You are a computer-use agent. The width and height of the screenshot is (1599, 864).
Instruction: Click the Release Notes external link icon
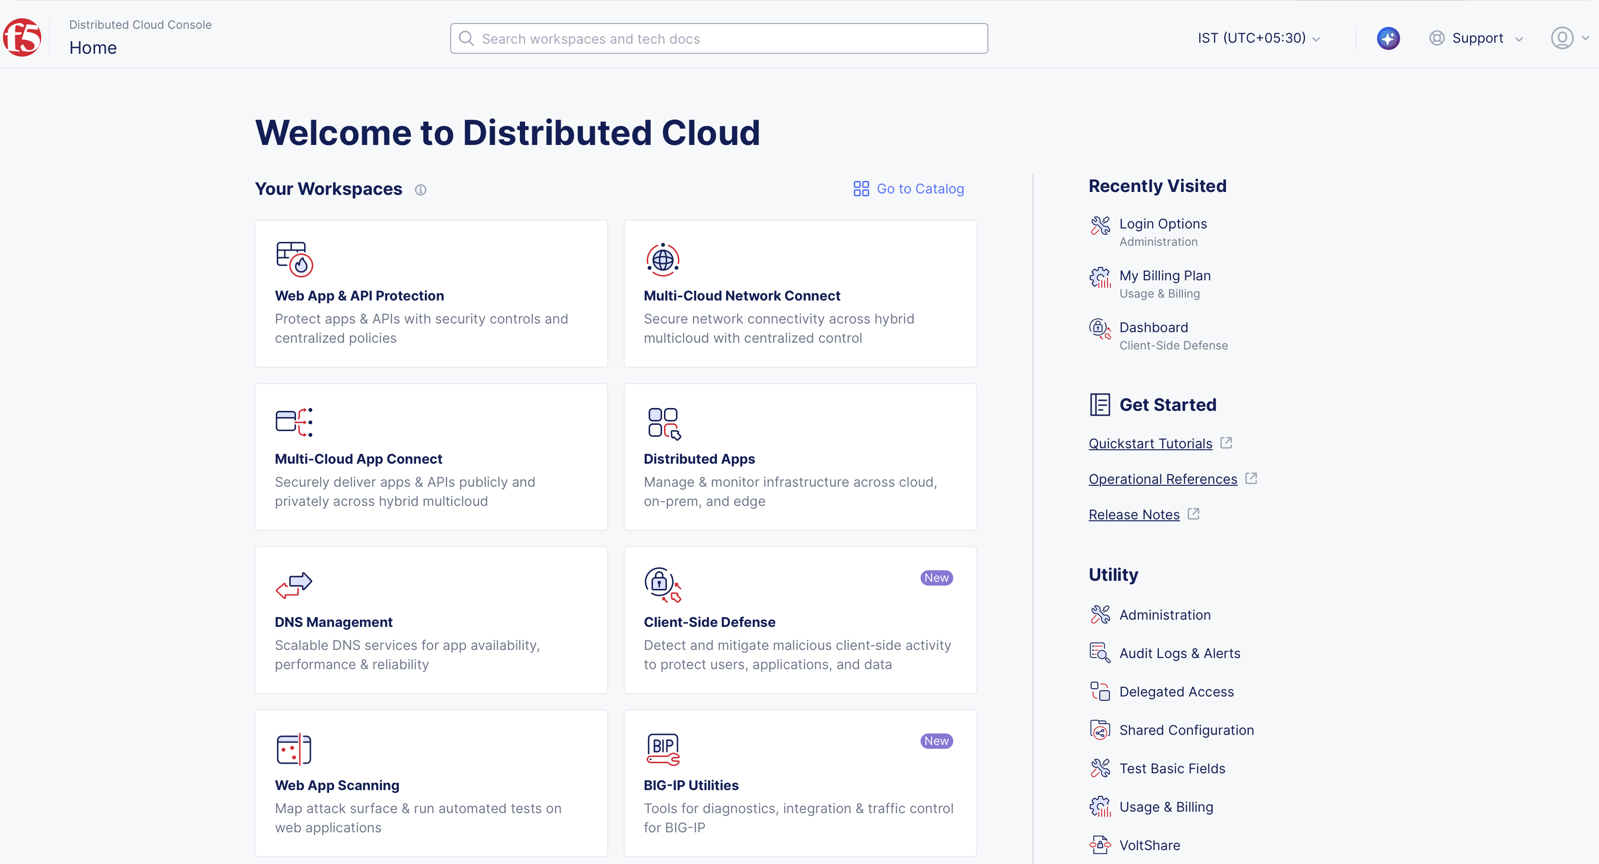[x=1193, y=514]
